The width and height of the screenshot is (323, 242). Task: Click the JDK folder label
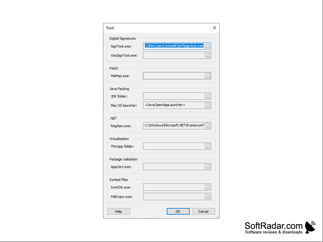click(119, 96)
